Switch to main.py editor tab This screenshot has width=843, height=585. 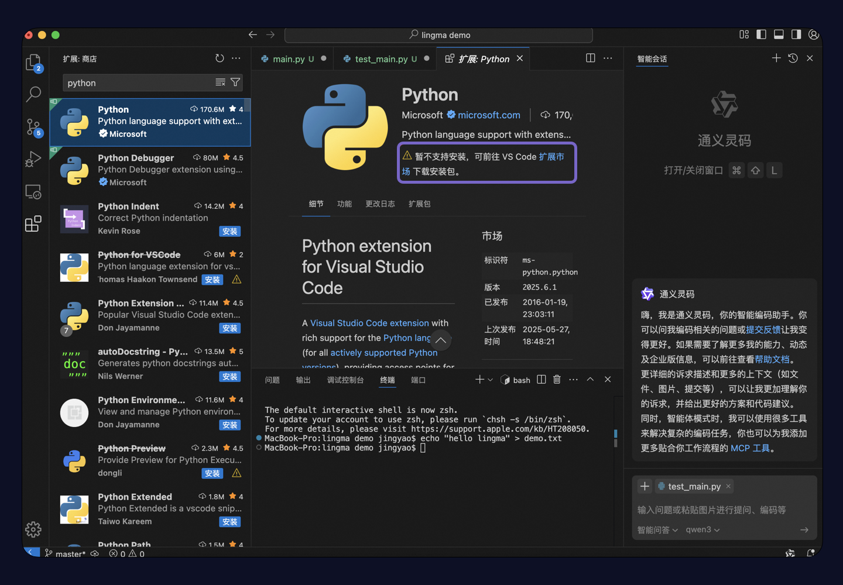293,59
